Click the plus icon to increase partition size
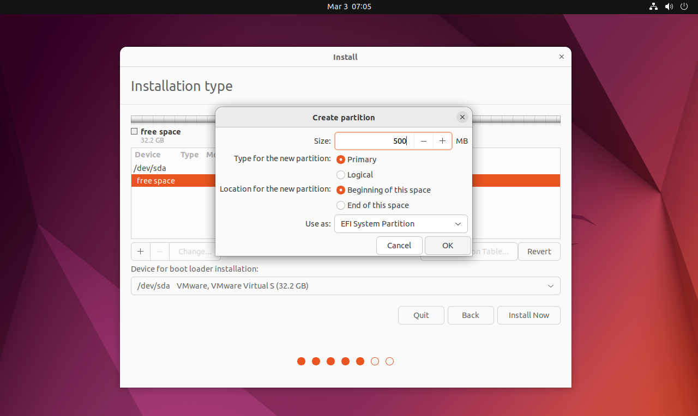Screen dimensions: 698x416 click(442, 141)
